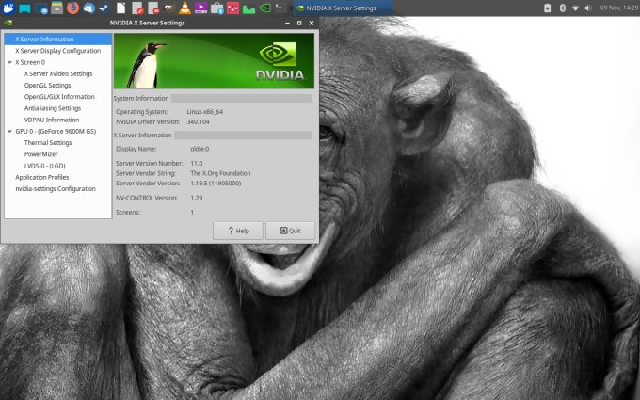This screenshot has width=640, height=400.
Task: Open the file cabinet file manager launcher
Action: tap(56, 8)
